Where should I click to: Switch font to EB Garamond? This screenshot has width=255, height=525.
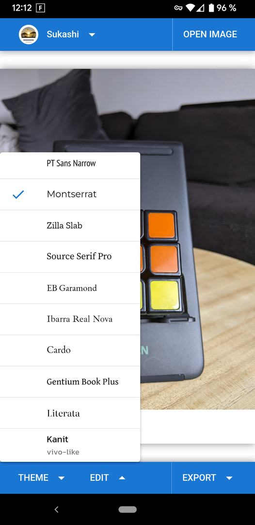[70, 288]
